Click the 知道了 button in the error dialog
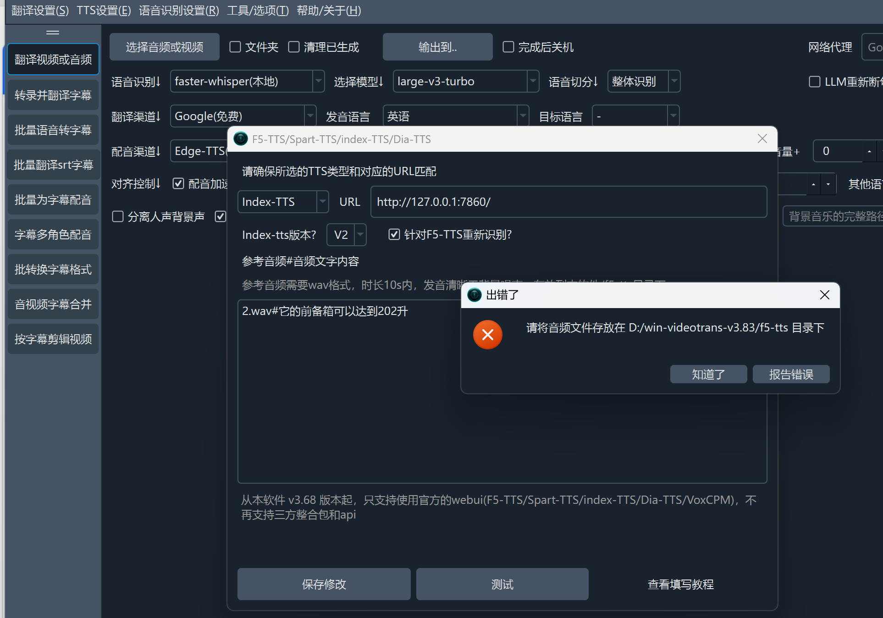The height and width of the screenshot is (618, 883). click(x=708, y=374)
